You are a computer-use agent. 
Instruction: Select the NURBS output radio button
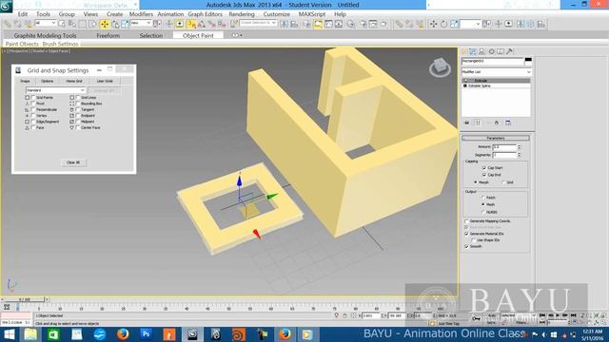pos(483,212)
